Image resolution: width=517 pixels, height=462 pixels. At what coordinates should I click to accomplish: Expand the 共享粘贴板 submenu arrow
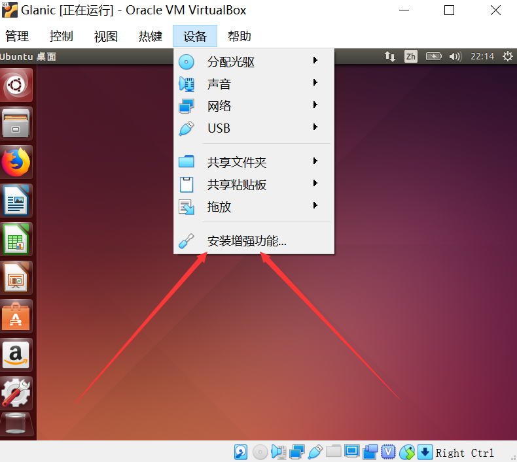pyautogui.click(x=315, y=183)
